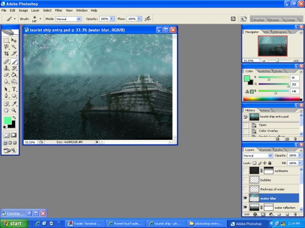Select the Clone Stamp tool

click(x=6, y=68)
